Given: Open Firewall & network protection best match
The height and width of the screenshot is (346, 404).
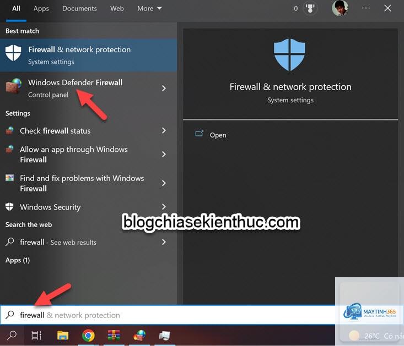Looking at the screenshot, I should click(88, 55).
